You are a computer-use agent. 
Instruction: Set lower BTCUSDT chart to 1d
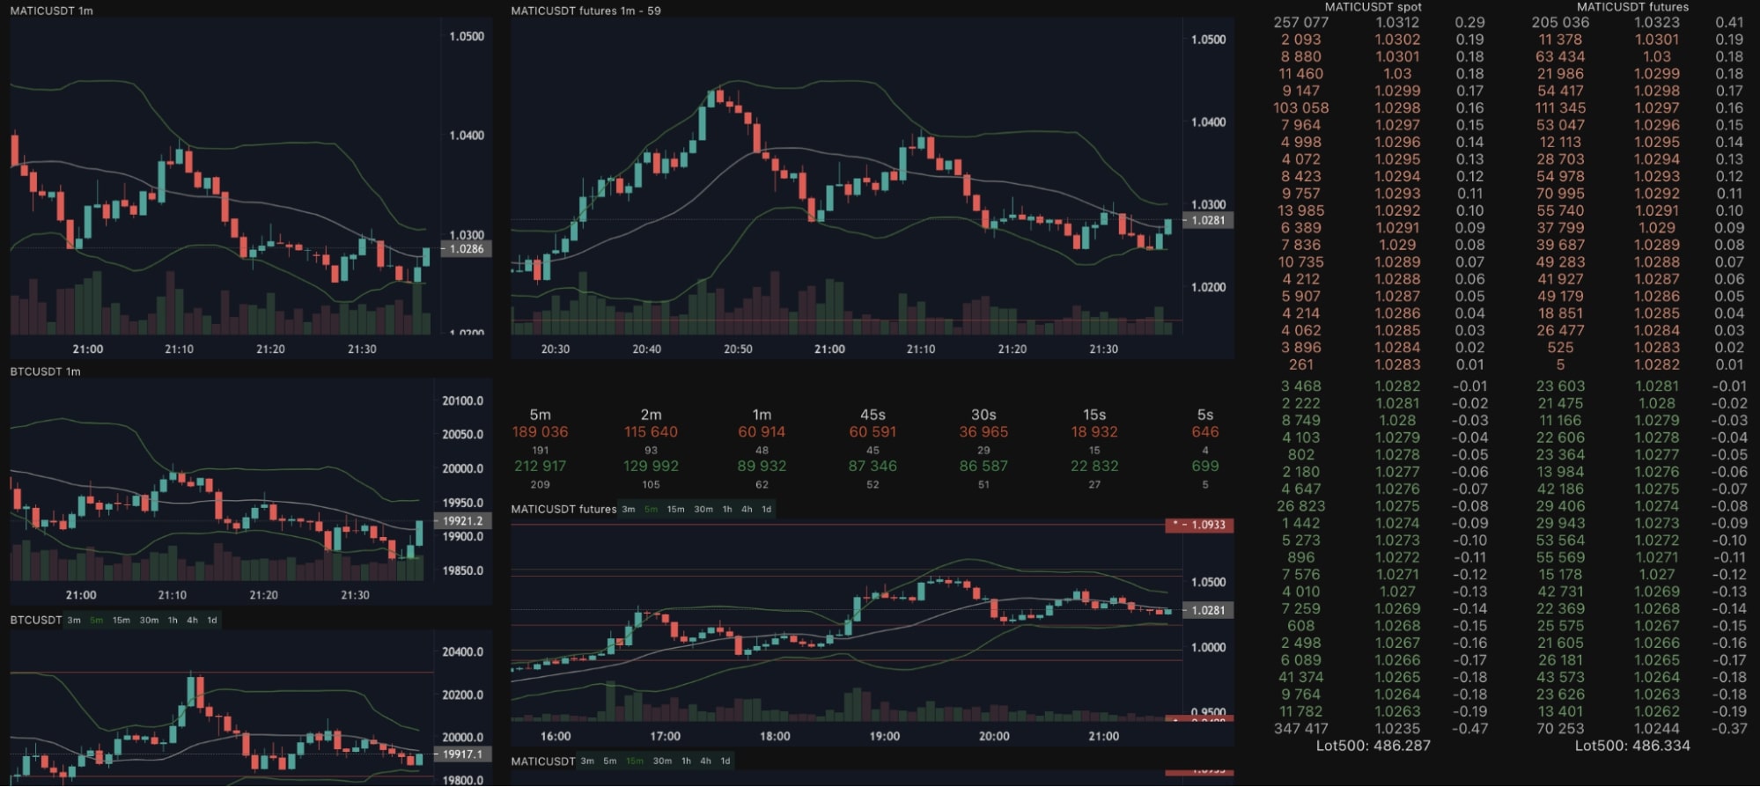[212, 621]
